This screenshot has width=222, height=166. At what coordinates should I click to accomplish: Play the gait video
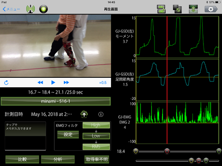[x=53, y=82]
